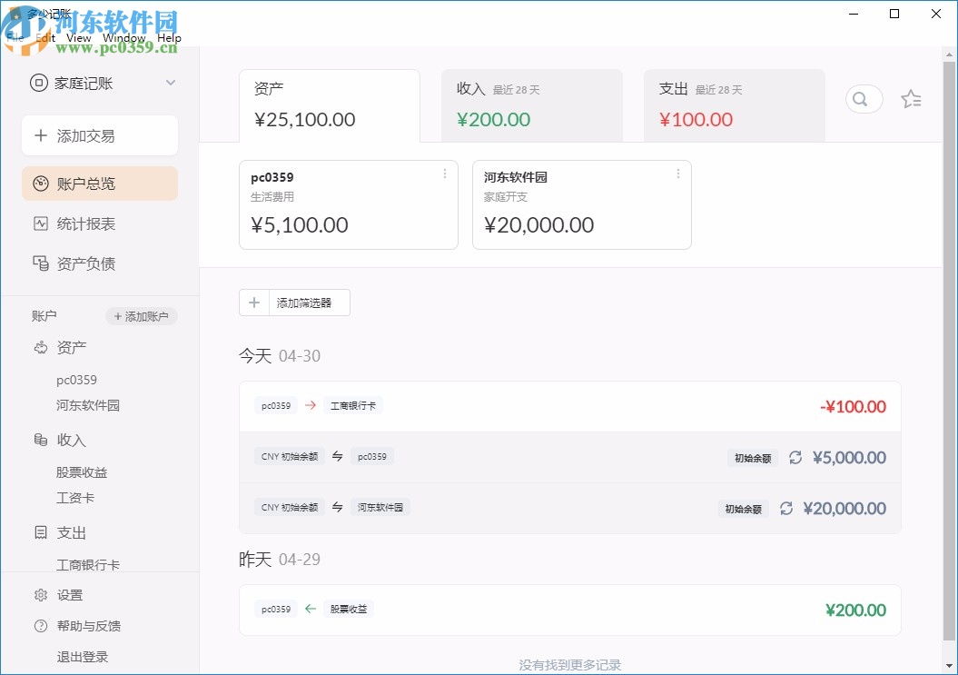Screen dimensions: 958x675
Task: Click the 初始余额 tag beside ¥20,000.00
Action: pos(743,509)
